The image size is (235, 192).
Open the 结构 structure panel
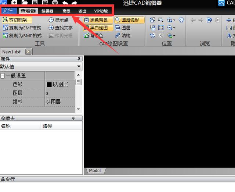pos(123,36)
